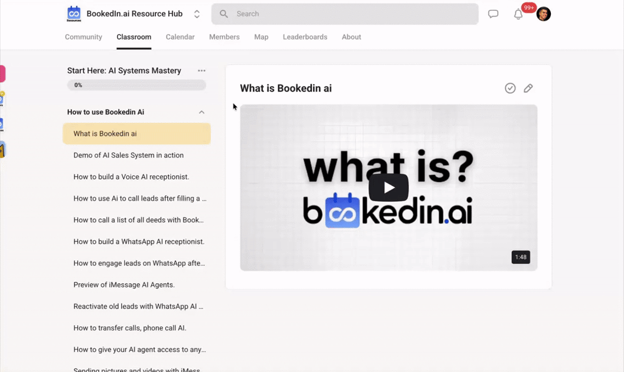Open the community switcher chevrons
Screen dimensions: 624x372
pos(197,13)
